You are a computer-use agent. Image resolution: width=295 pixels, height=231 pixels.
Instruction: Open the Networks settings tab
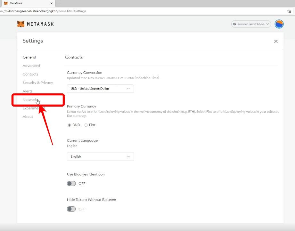pos(30,100)
